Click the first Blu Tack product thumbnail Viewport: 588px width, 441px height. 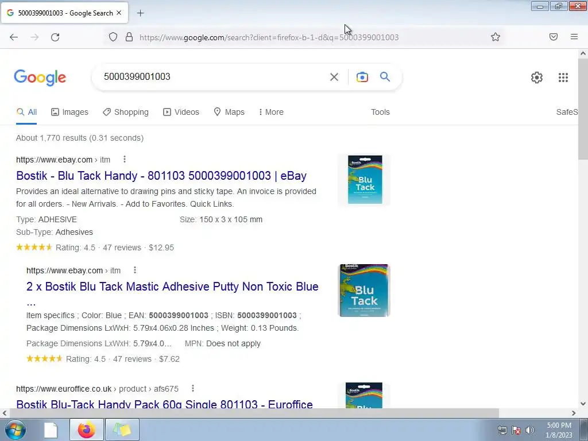(364, 180)
